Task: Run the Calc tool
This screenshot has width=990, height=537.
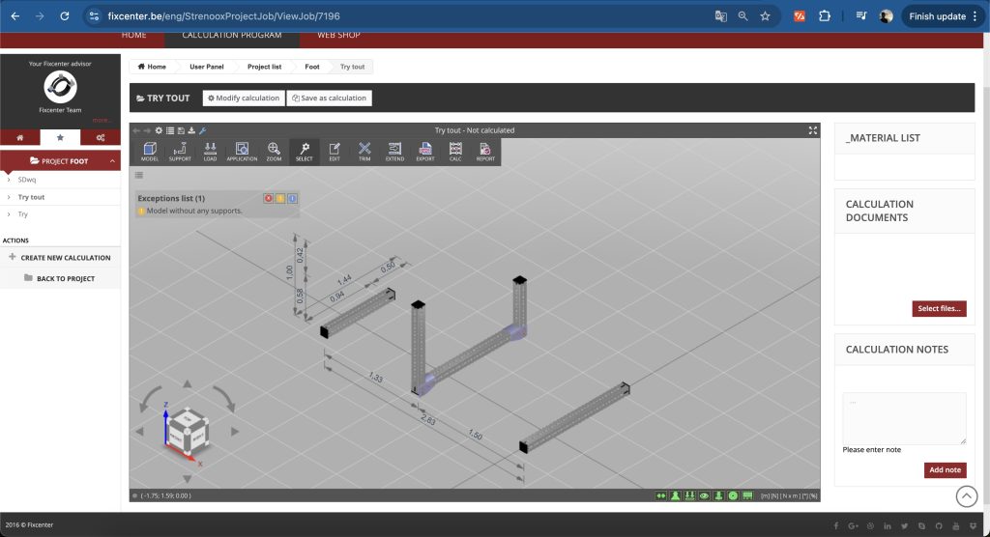Action: coord(455,152)
